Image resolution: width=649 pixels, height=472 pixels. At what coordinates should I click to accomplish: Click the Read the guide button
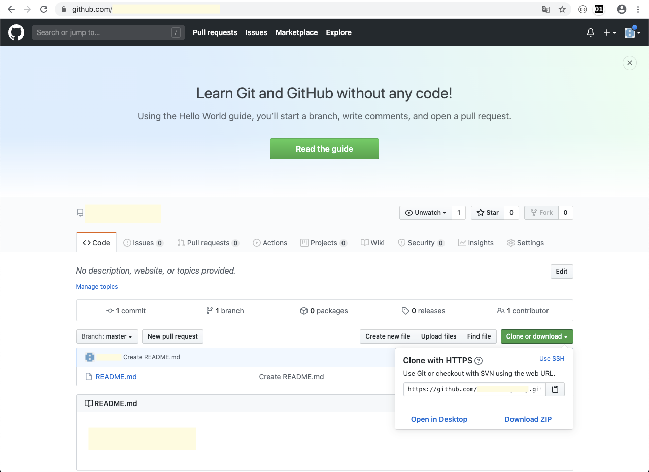324,149
